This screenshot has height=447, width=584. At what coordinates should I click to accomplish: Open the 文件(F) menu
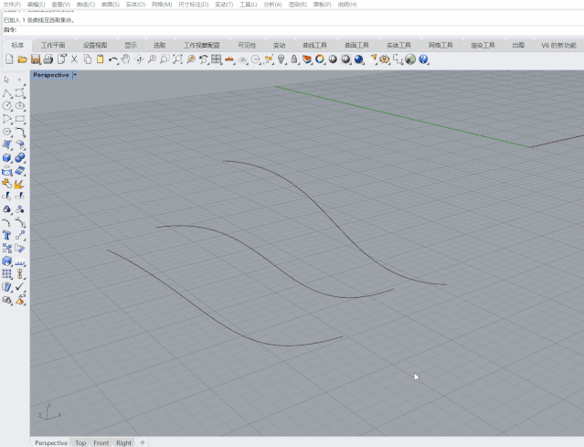pyautogui.click(x=12, y=5)
